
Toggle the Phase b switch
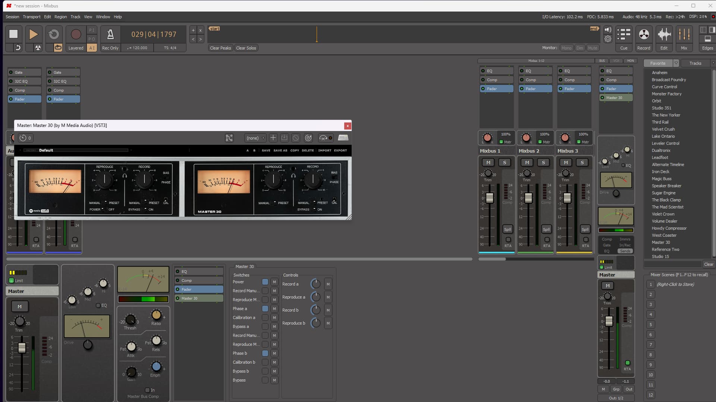[265, 354]
